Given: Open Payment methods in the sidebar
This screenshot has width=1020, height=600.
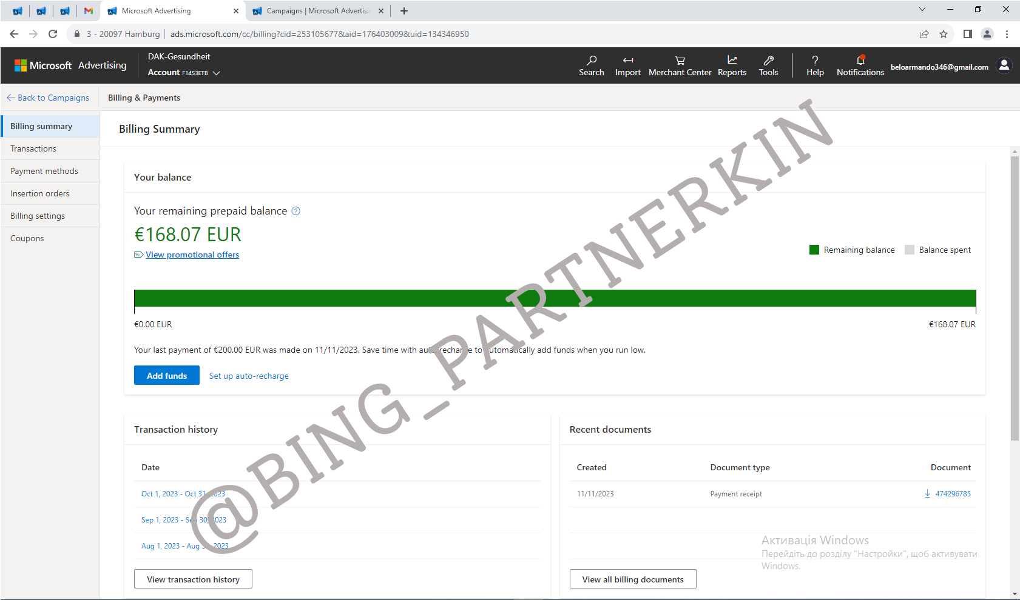Looking at the screenshot, I should [44, 171].
